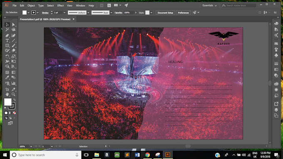Open the Effect menu
This screenshot has height=159, width=283.
[60, 5]
